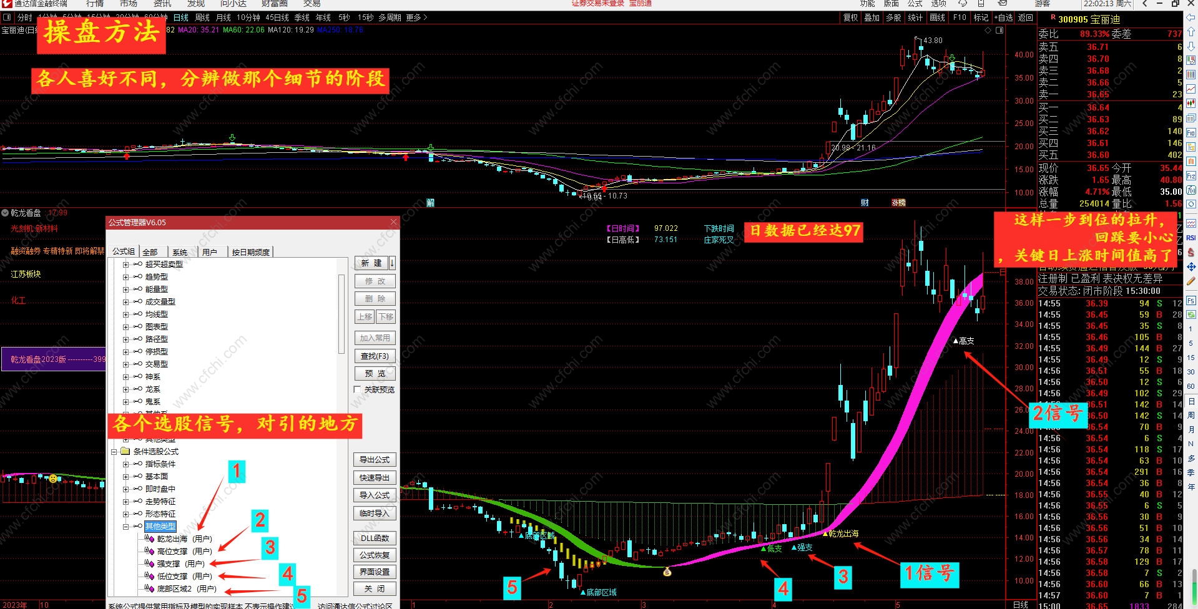1198x609 pixels.
Task: Expand the 能量型 tree node
Action: [126, 290]
